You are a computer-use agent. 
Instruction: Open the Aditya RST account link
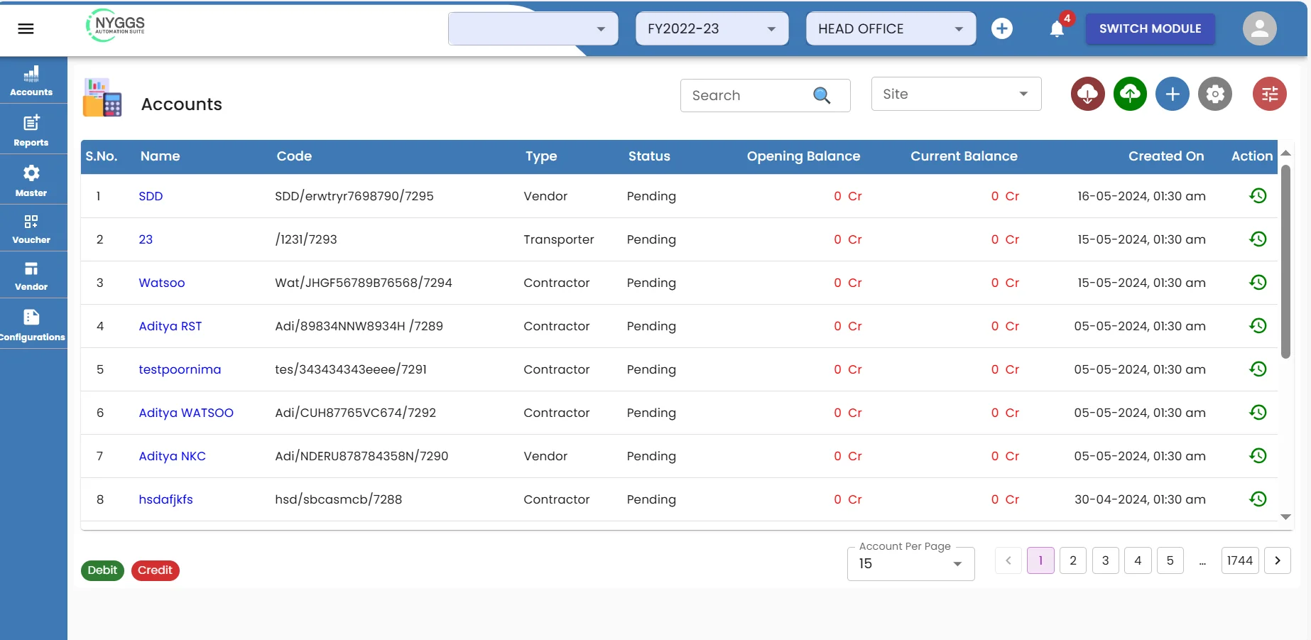pos(170,326)
